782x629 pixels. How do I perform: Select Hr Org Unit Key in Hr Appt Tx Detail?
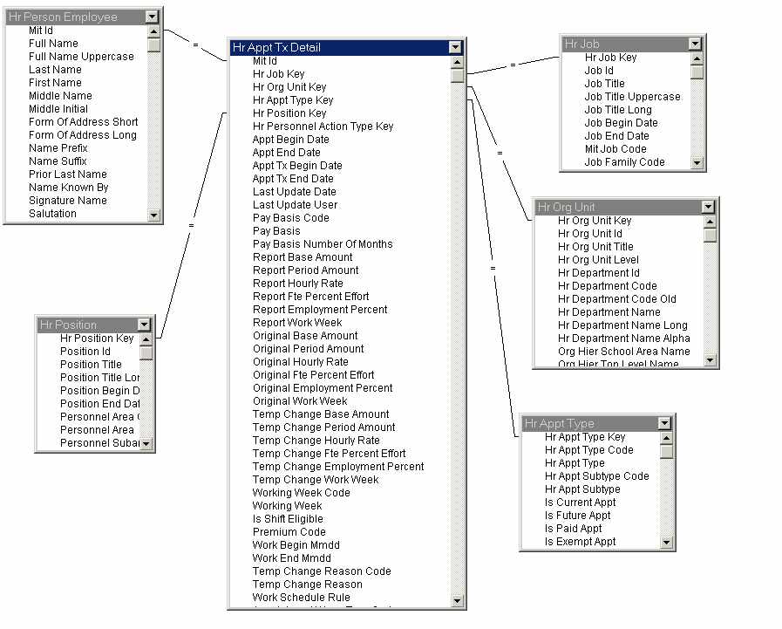click(x=289, y=87)
